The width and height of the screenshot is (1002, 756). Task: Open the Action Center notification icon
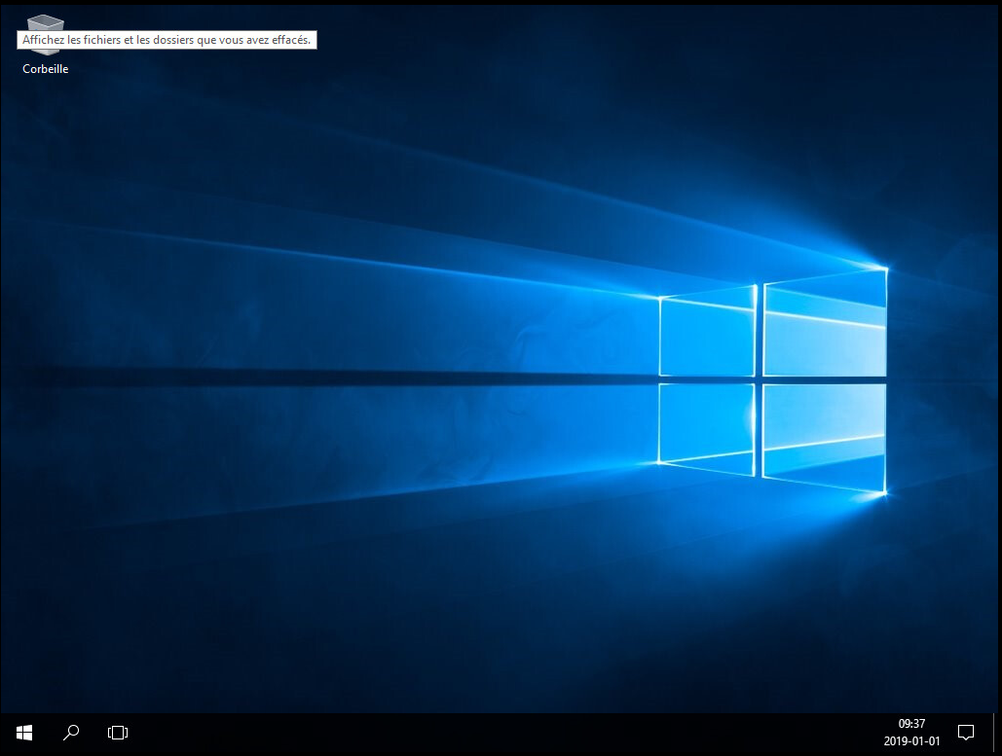tap(966, 733)
